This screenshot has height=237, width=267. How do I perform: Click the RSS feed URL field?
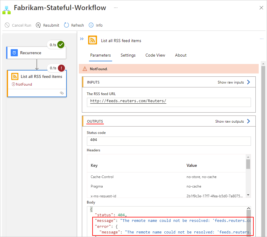pos(169,102)
